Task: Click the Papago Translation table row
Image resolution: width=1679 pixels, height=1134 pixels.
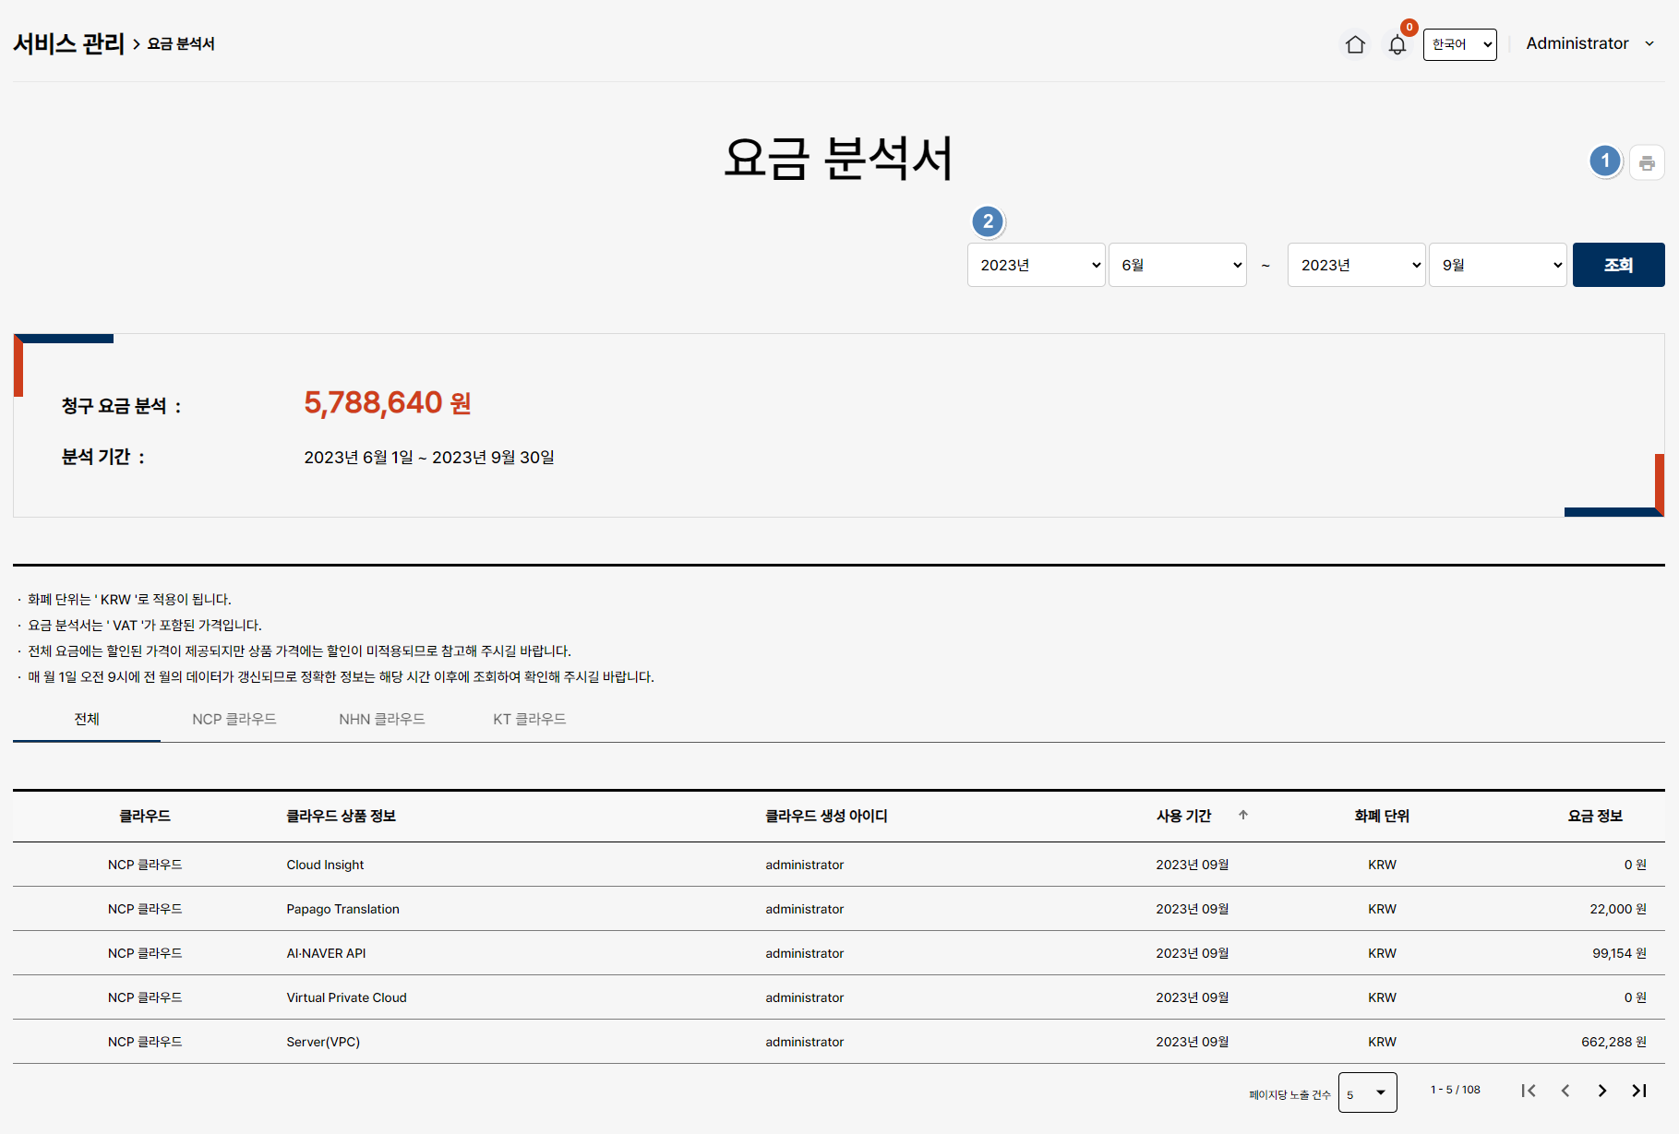Action: click(342, 909)
